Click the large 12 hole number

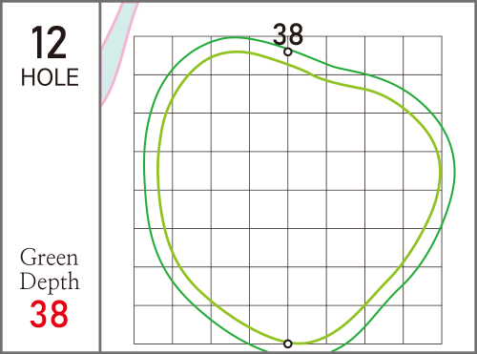coord(49,43)
